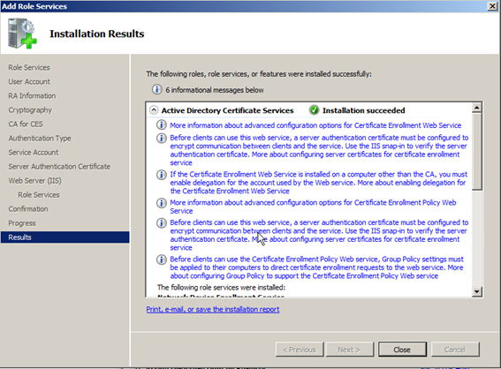Open 'Print, e-mail, or save the installation report'

[x=213, y=309]
